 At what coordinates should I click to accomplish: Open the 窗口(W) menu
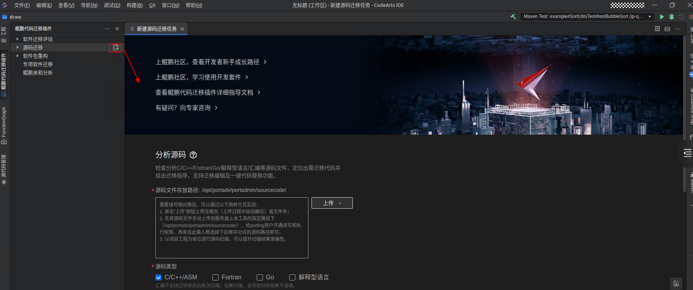pos(171,5)
